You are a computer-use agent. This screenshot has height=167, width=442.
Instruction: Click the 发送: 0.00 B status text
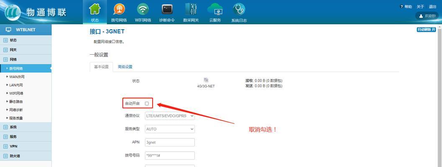[264, 86]
